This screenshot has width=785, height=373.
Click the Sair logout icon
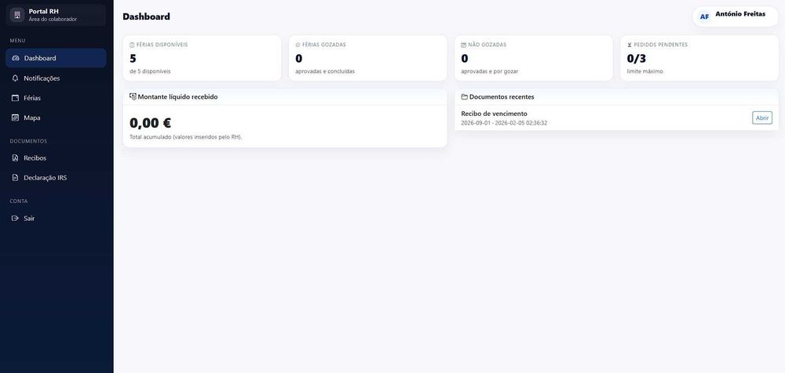pos(15,219)
